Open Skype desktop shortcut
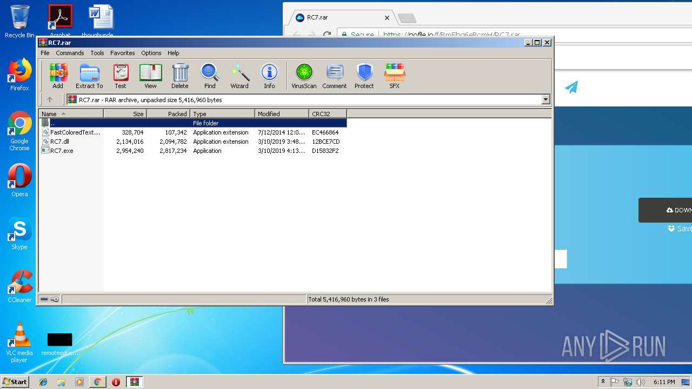 19,233
